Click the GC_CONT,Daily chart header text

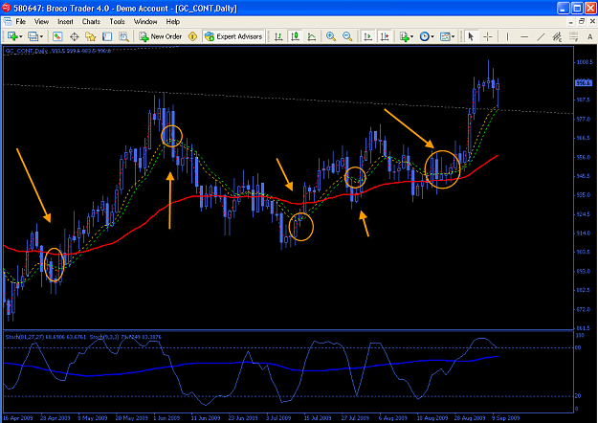tap(26, 51)
